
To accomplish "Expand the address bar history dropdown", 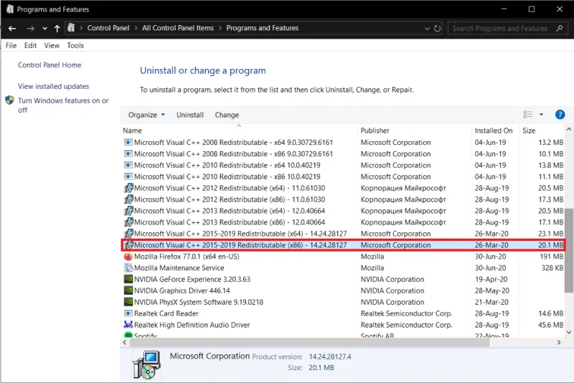I will tap(427, 29).
